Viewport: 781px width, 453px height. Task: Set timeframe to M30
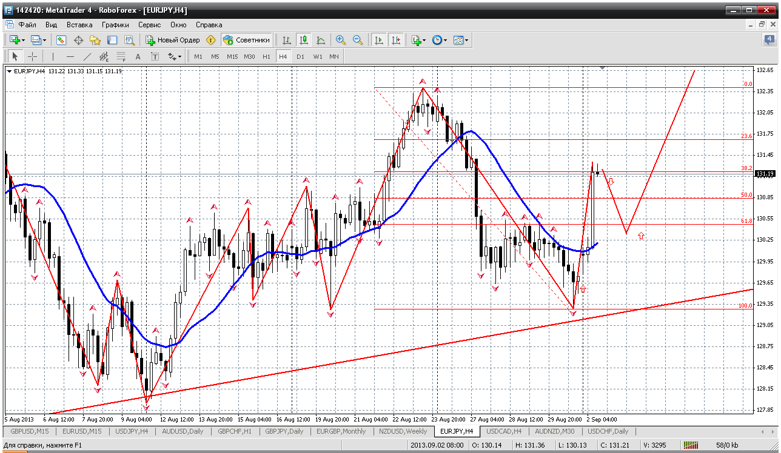click(x=249, y=56)
